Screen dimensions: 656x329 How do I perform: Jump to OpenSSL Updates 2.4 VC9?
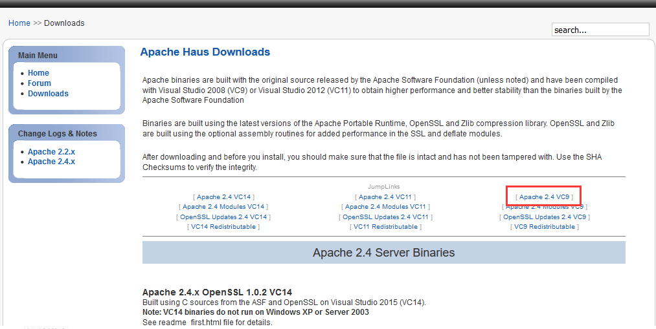coord(545,217)
